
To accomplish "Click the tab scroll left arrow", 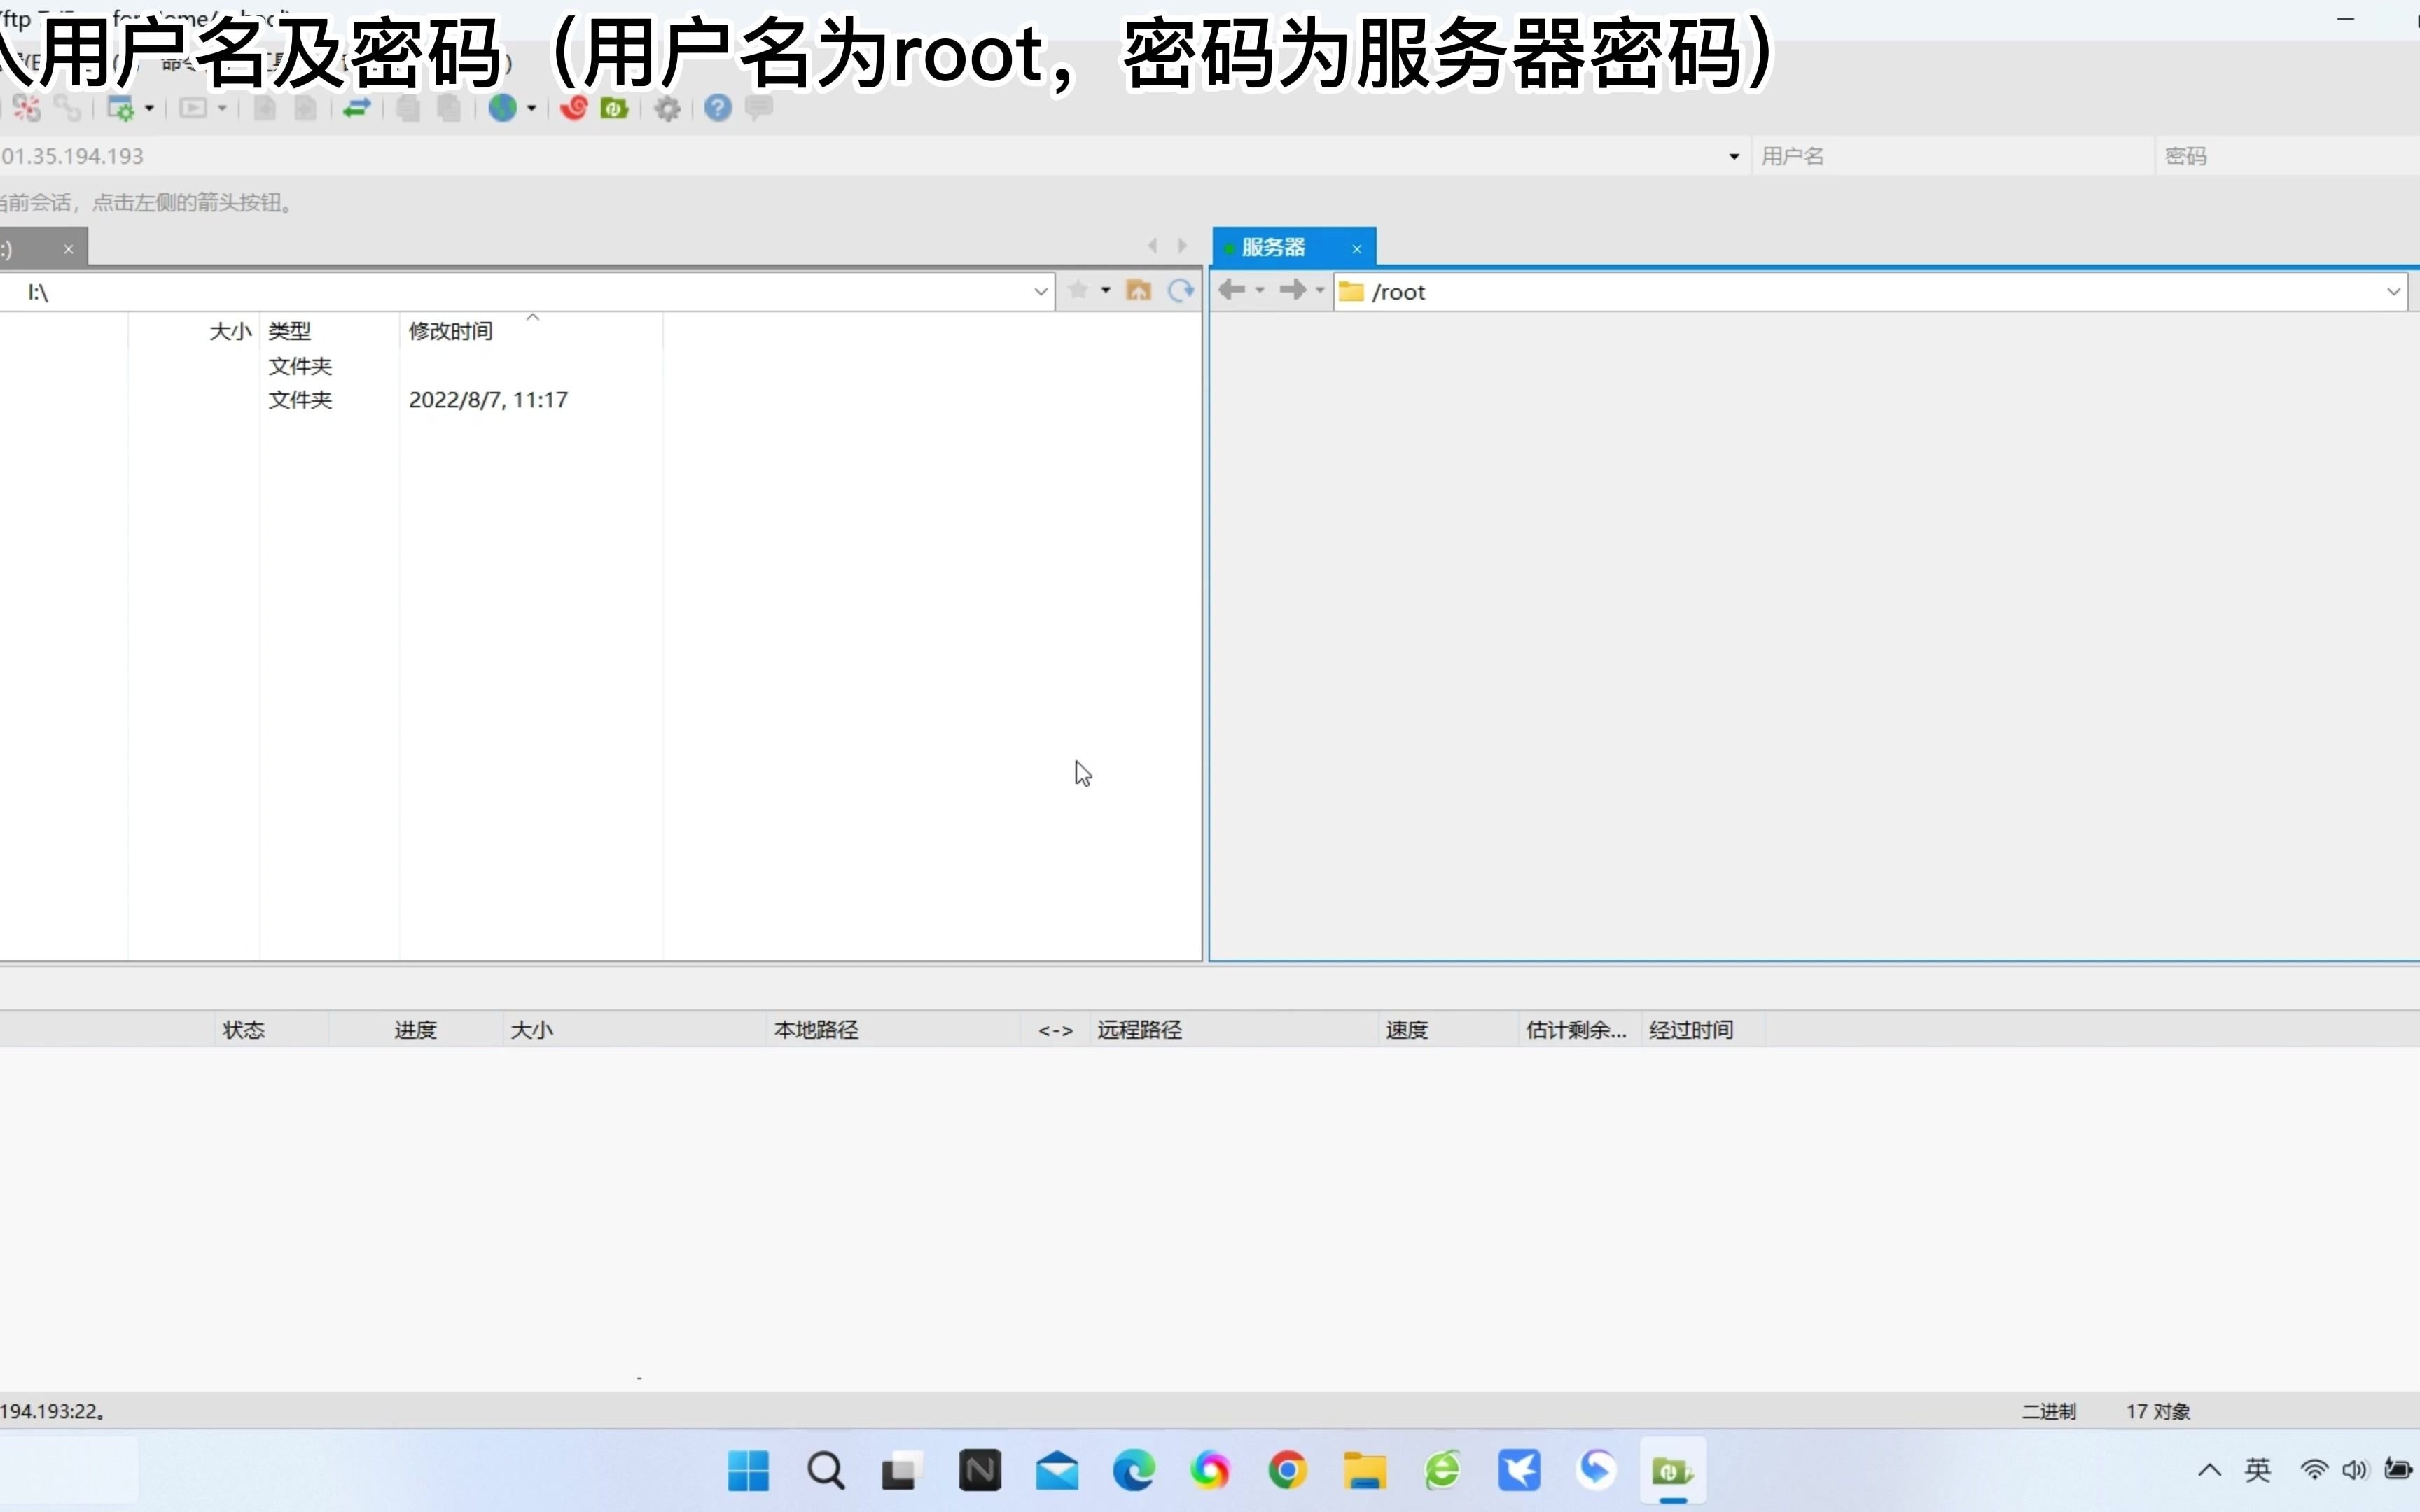I will click(1153, 245).
